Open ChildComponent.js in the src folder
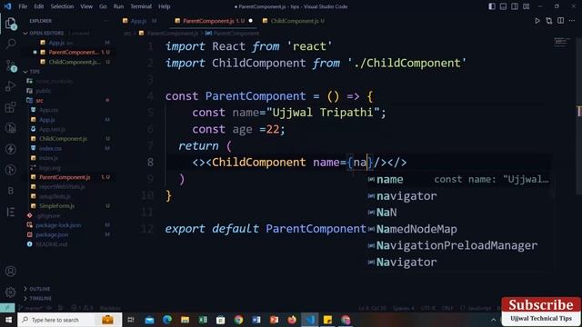Viewport: 582px width, 327px height. [x=63, y=139]
